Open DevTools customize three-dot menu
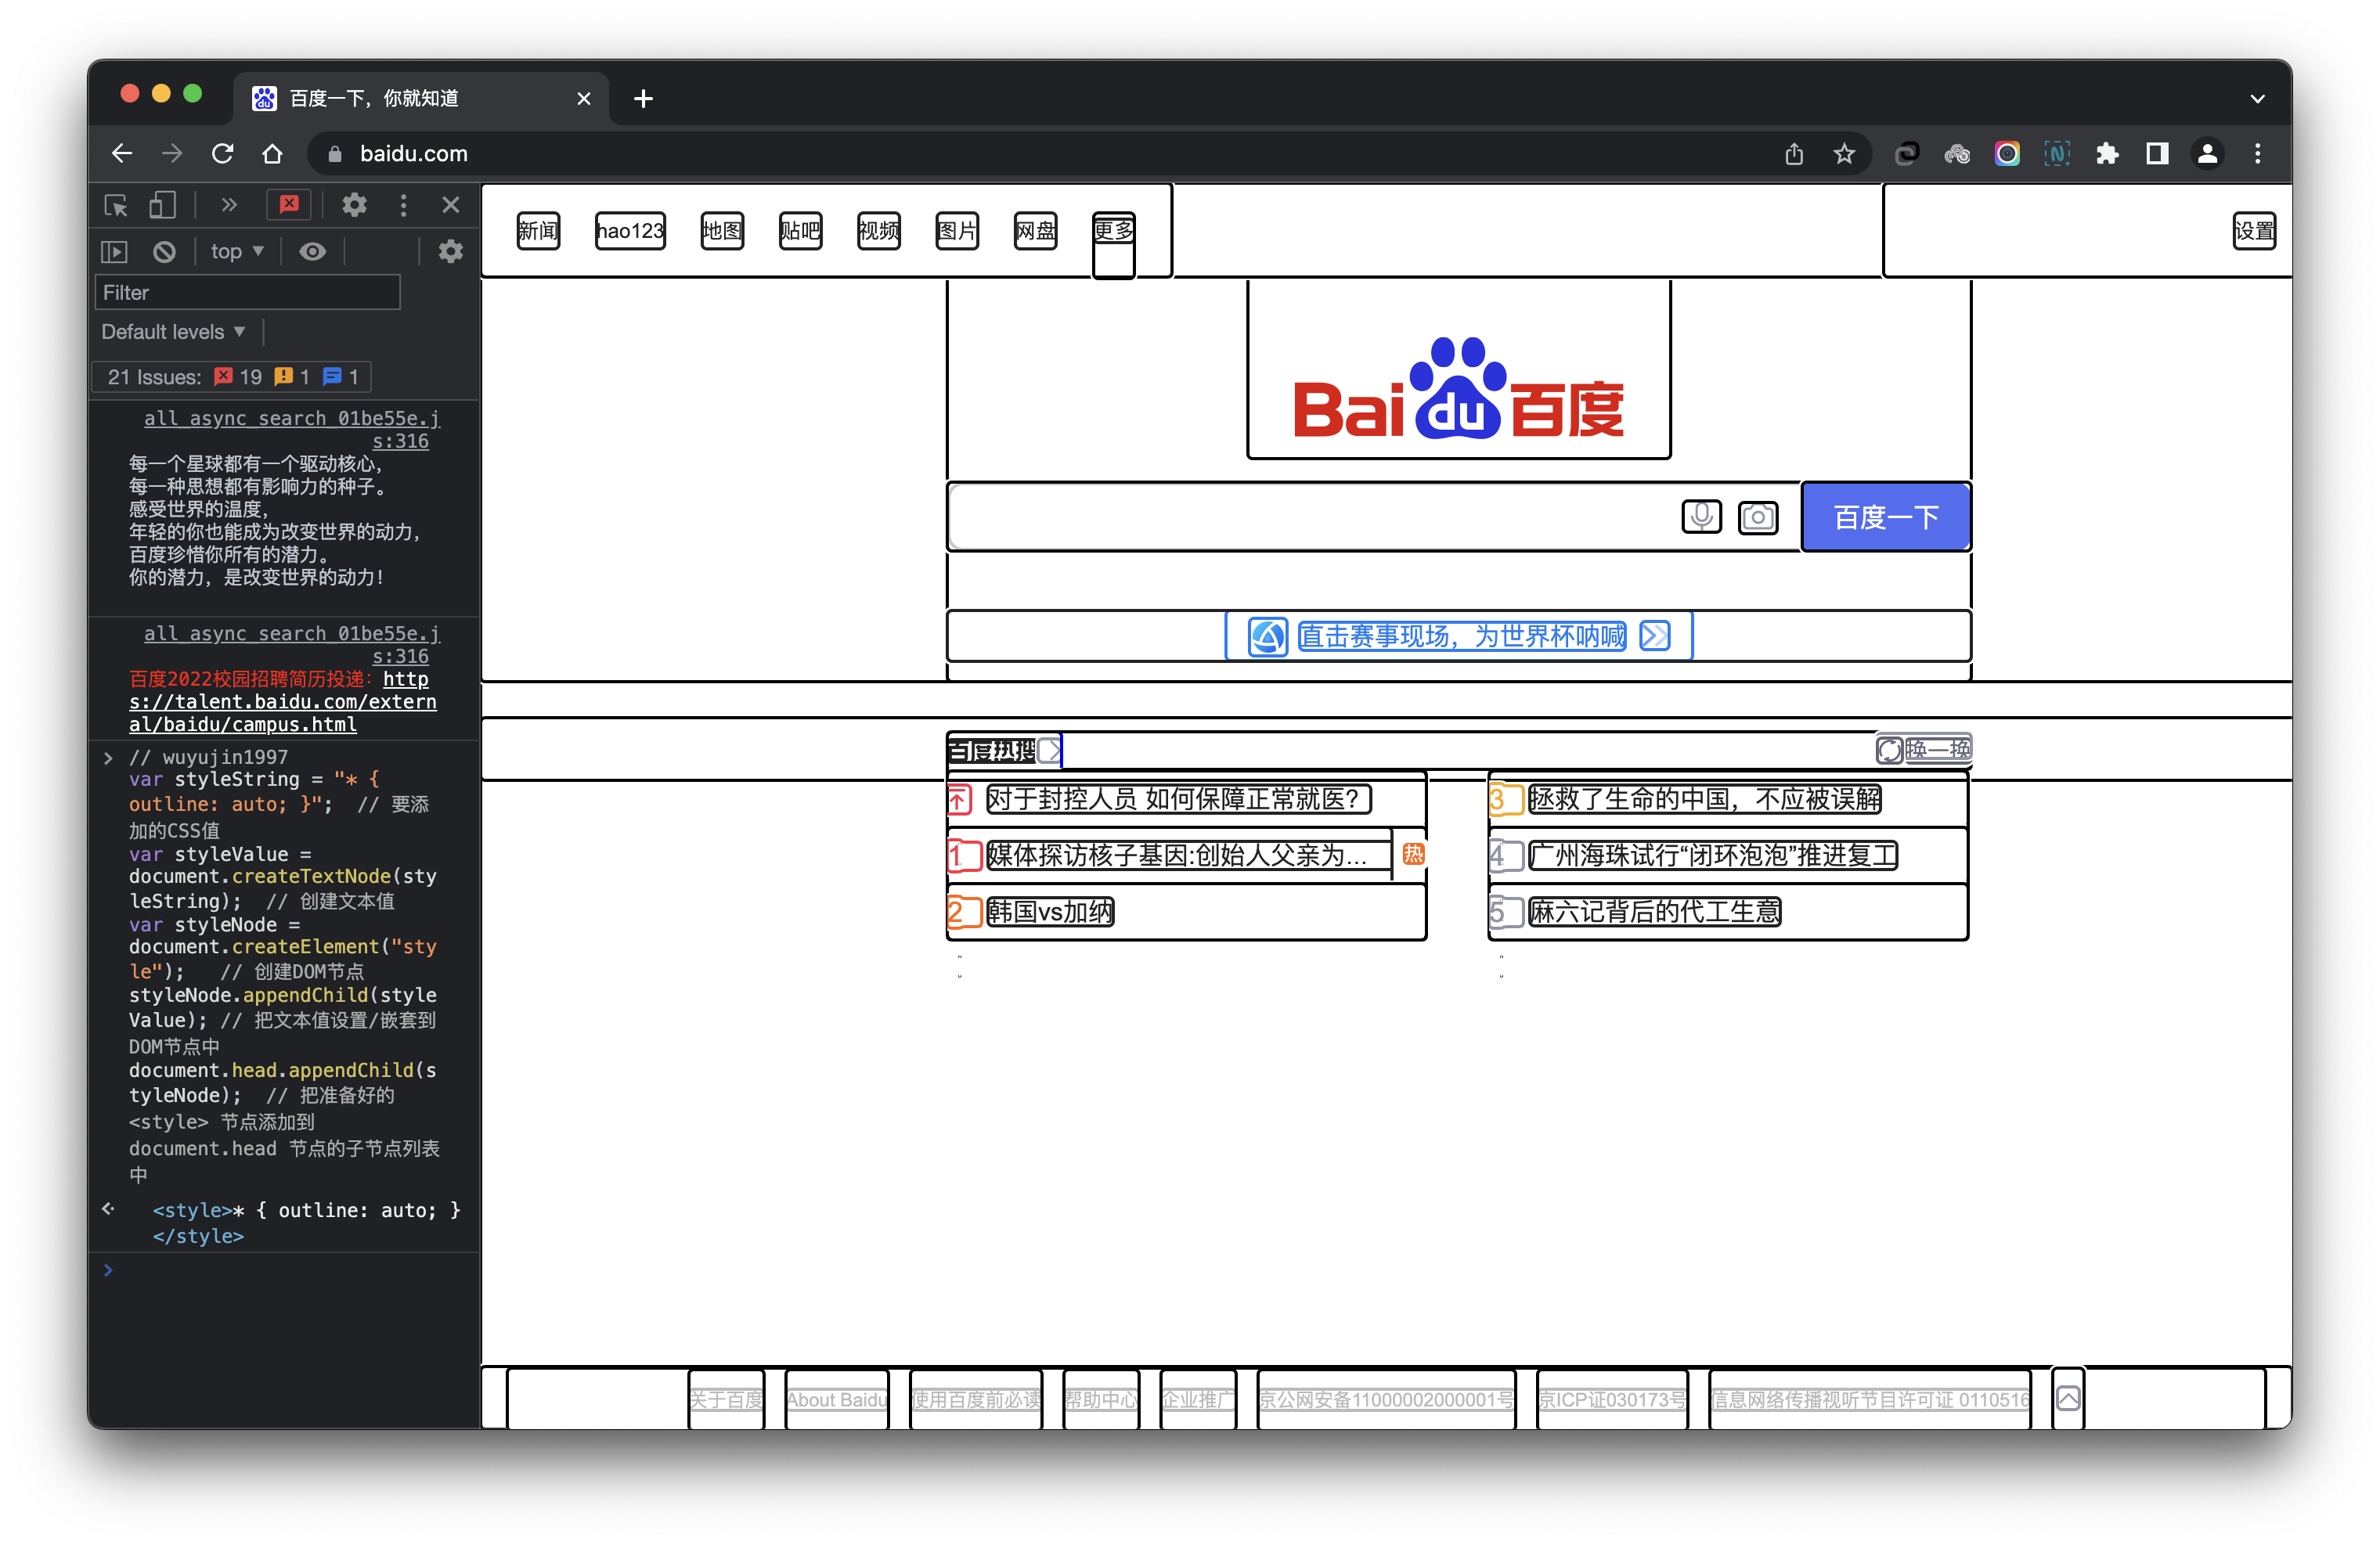Image resolution: width=2380 pixels, height=1545 pixels. (403, 205)
